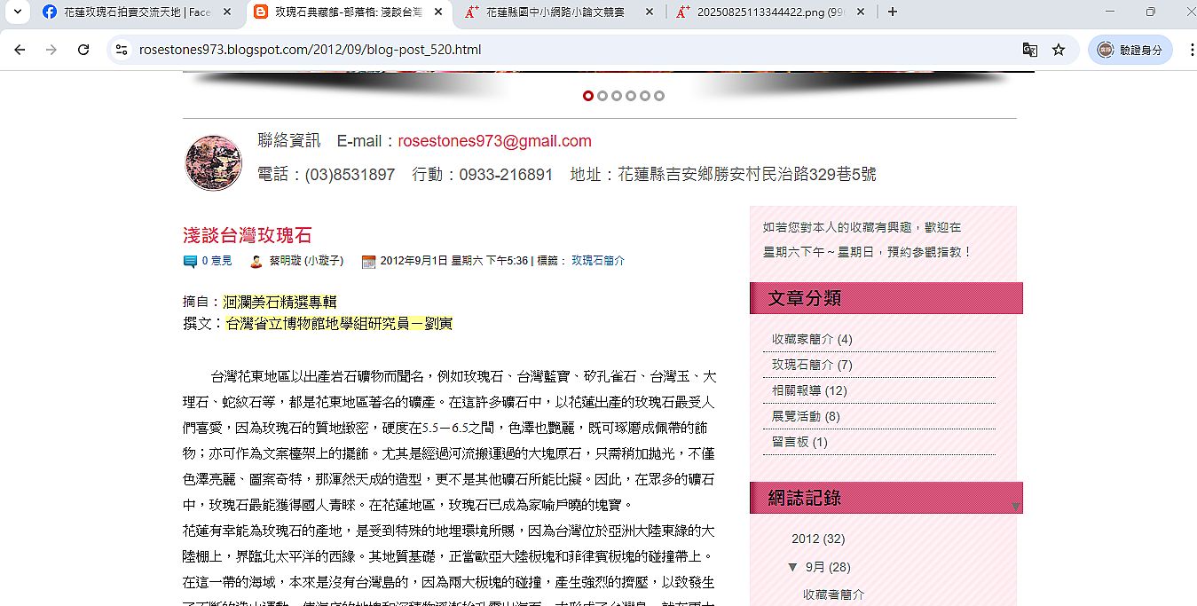The height and width of the screenshot is (606, 1197).
Task: Open the rosestones973@gmail.com email link
Action: click(x=494, y=141)
